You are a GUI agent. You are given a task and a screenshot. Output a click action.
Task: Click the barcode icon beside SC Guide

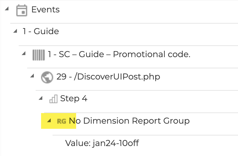coord(38,55)
